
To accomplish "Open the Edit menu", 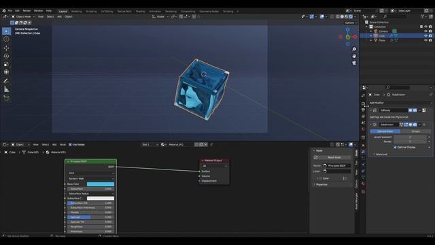I will pyautogui.click(x=17, y=11).
